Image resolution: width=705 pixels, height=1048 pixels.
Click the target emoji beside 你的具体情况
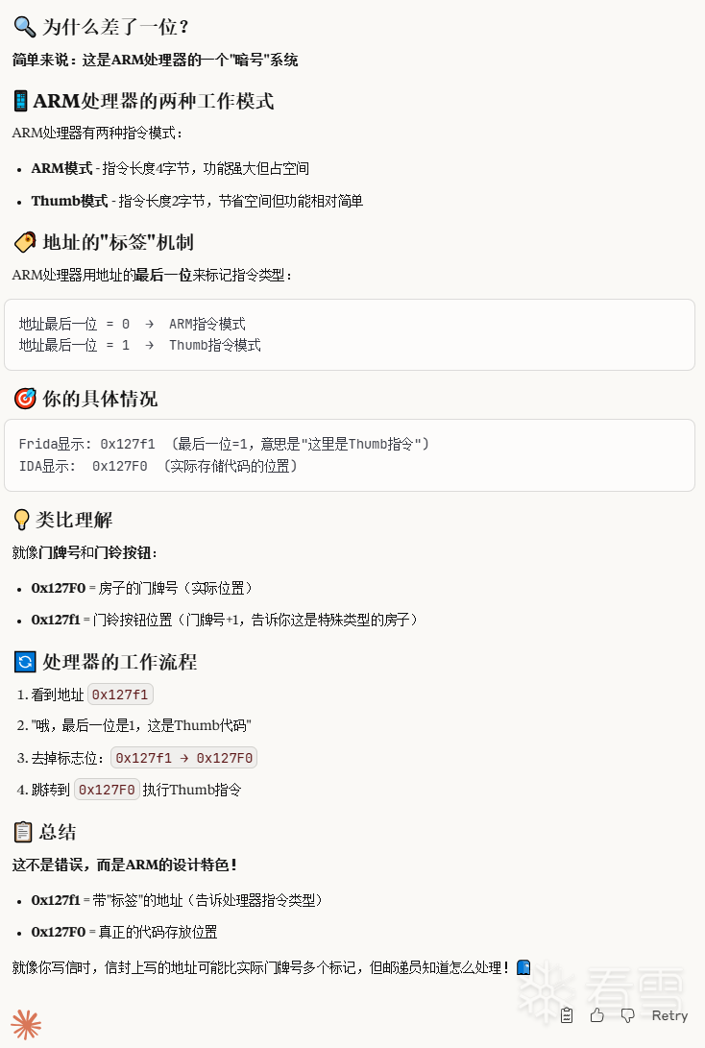tap(24, 399)
